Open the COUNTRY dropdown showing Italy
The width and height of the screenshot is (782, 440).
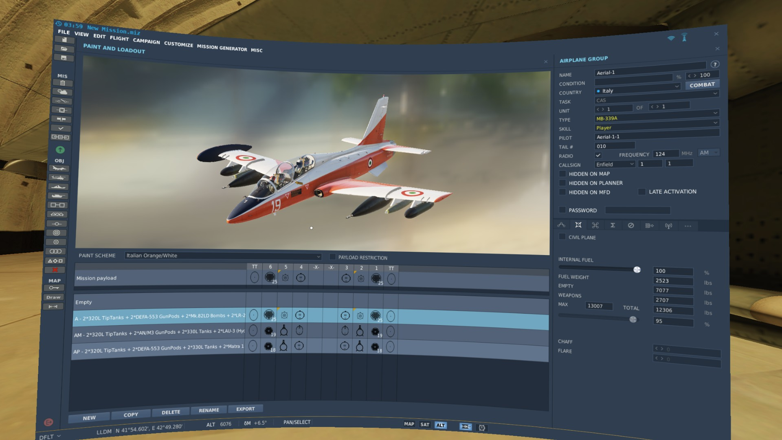coord(637,90)
